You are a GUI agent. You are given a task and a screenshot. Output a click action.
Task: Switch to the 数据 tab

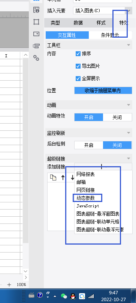click(78, 23)
